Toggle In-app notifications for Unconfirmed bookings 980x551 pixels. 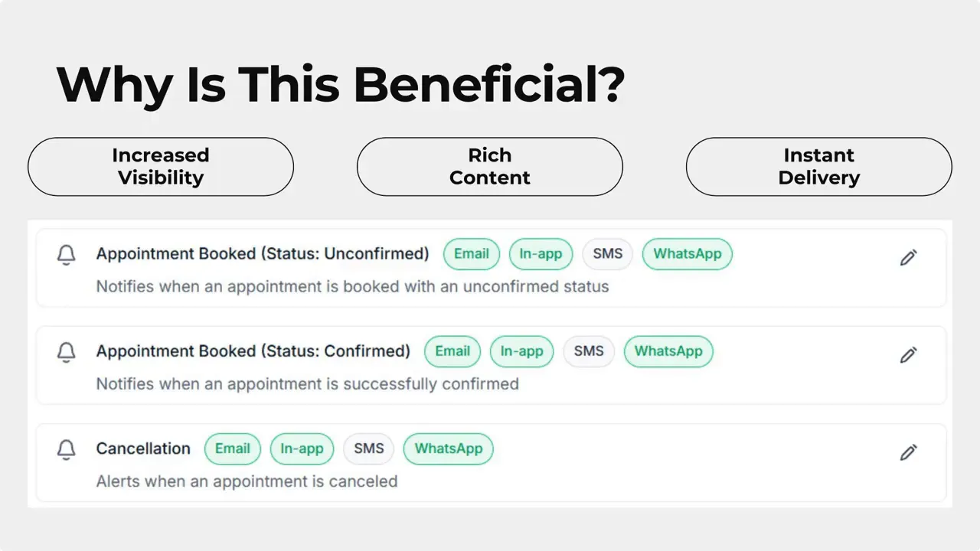coord(541,253)
